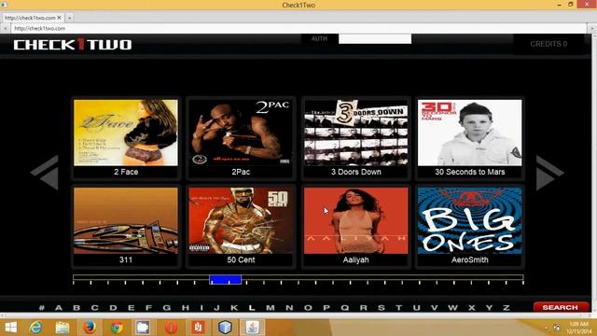
Task: Open the Windows Start button
Action: click(10, 328)
